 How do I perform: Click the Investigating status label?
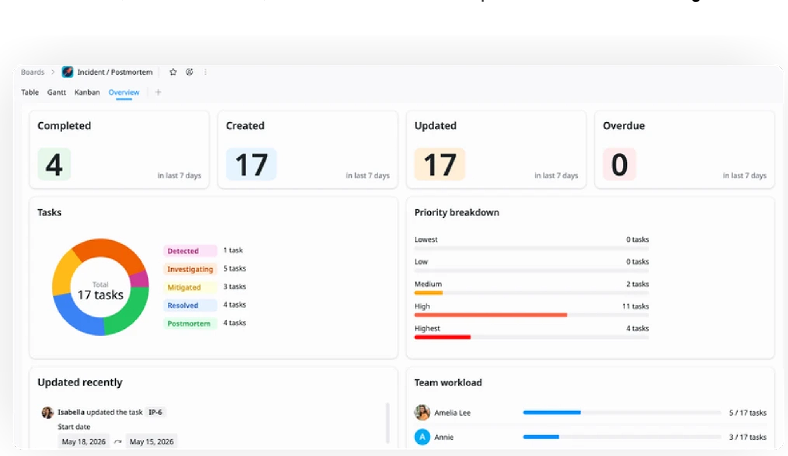pos(190,269)
